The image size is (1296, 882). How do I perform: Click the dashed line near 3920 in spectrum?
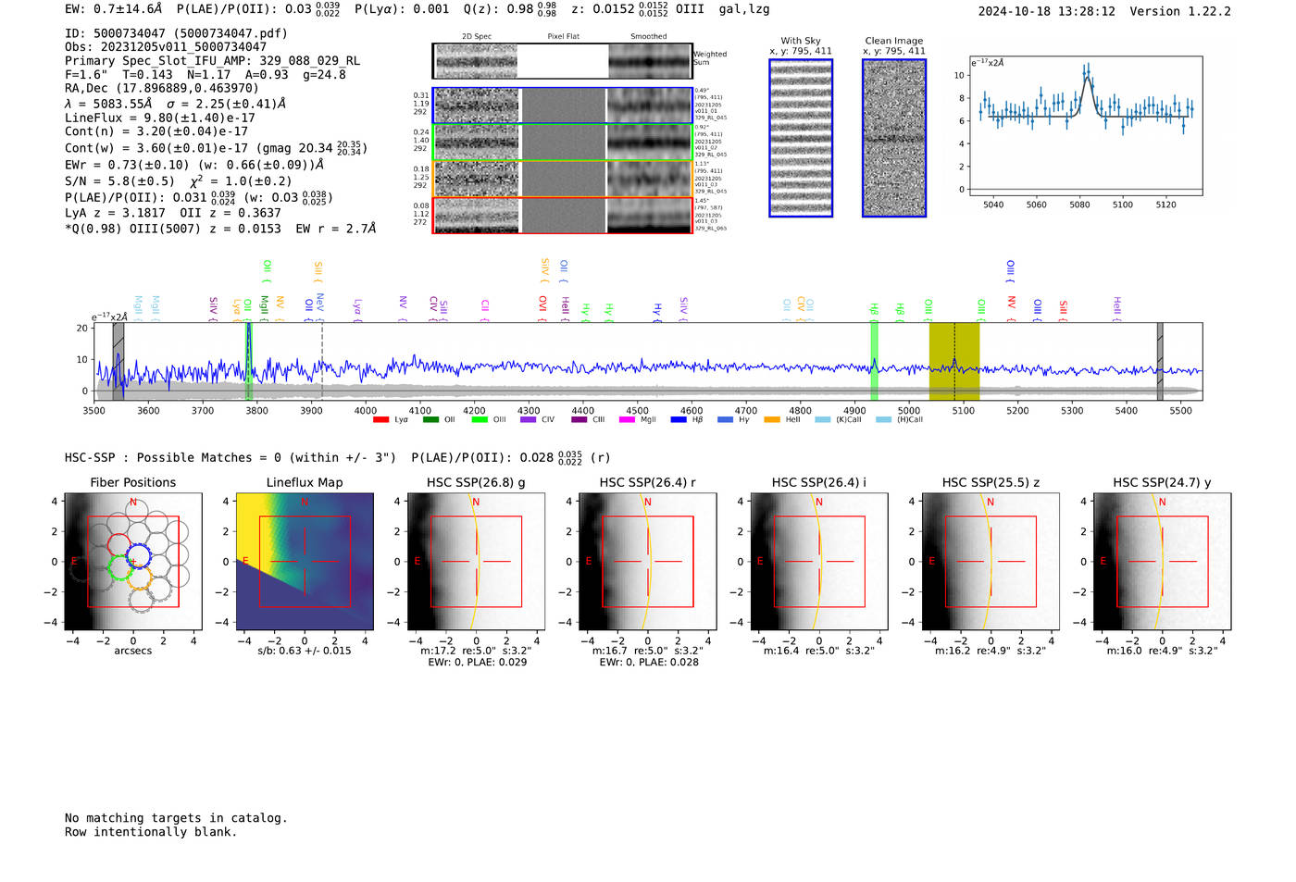(x=322, y=362)
